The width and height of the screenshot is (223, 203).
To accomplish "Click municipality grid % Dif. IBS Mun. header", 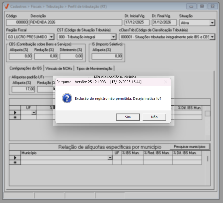I will 187,153.
